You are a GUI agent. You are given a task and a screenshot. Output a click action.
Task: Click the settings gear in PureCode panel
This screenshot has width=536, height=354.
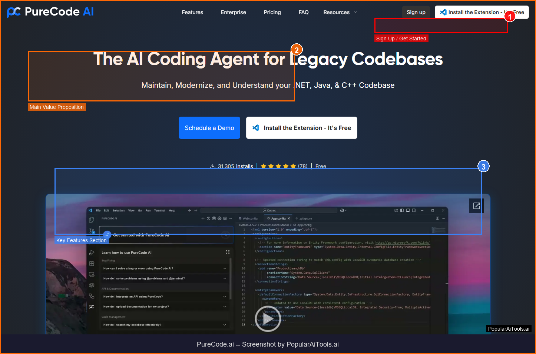[x=219, y=218]
